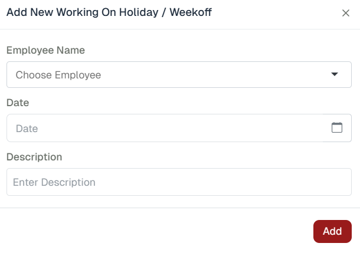This screenshot has height=253, width=360.
Task: Click the dropdown caret arrow for employees
Action: [x=335, y=74]
